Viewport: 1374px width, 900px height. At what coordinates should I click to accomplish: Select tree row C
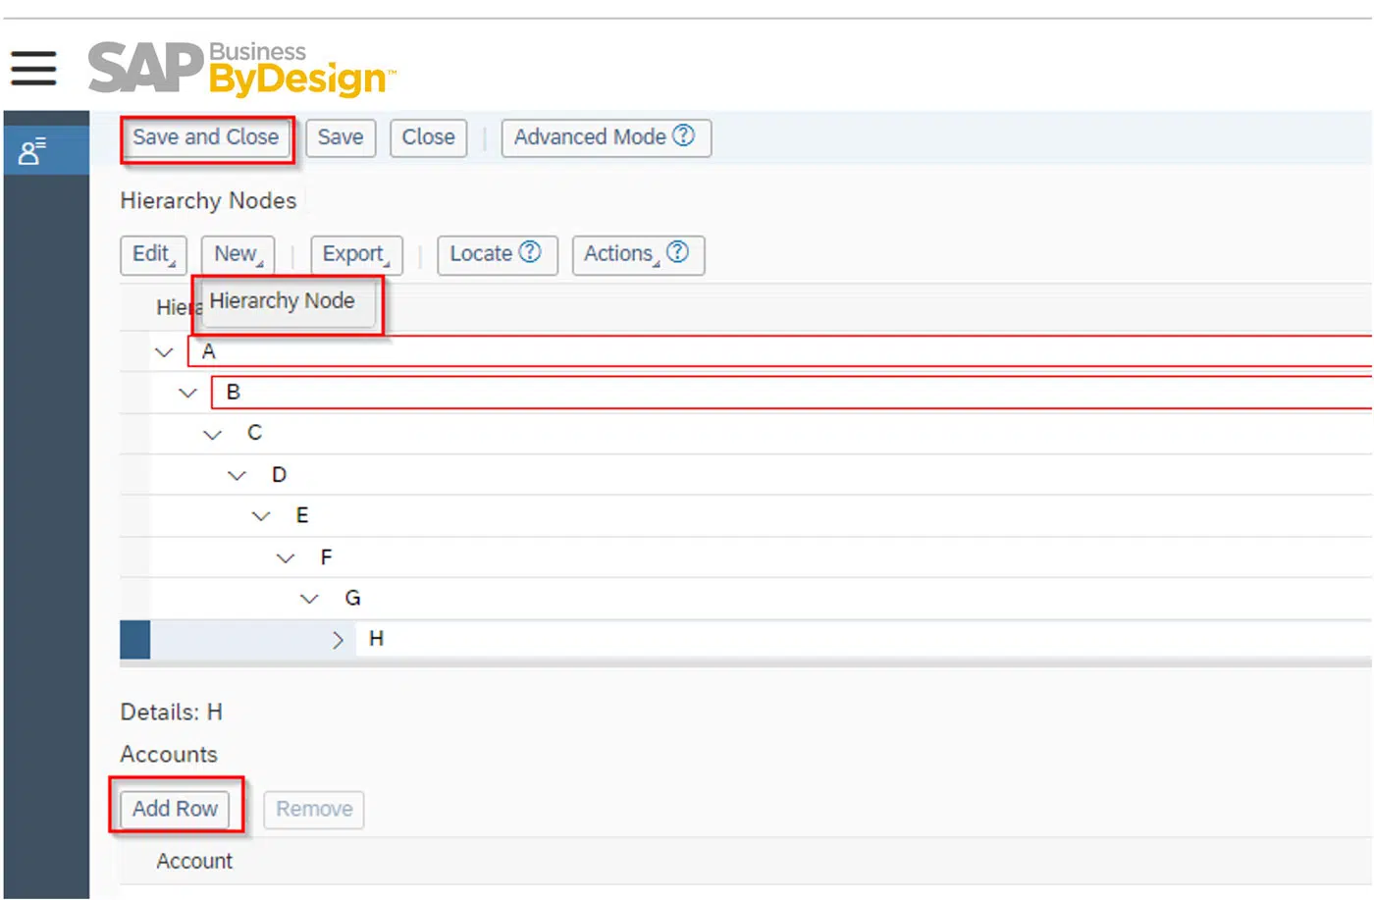(746, 433)
